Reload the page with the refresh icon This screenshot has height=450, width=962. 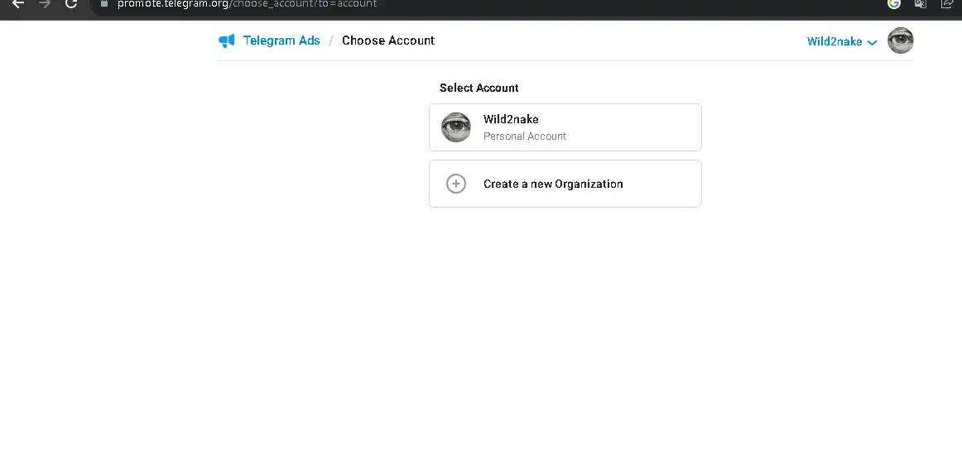pyautogui.click(x=71, y=3)
